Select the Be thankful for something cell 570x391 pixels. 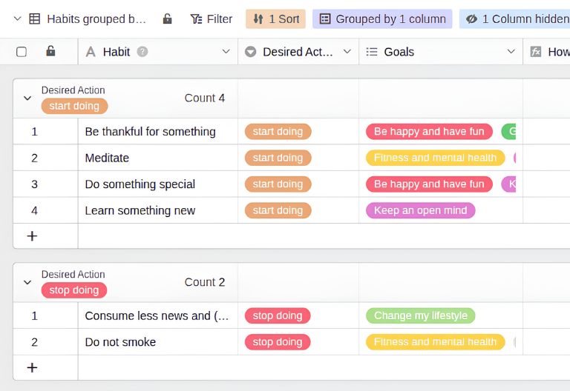tap(158, 131)
